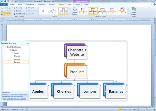The height and width of the screenshot is (111, 156).
Task: Open the Page Layout ribbon tab
Action: (x=30, y=4)
